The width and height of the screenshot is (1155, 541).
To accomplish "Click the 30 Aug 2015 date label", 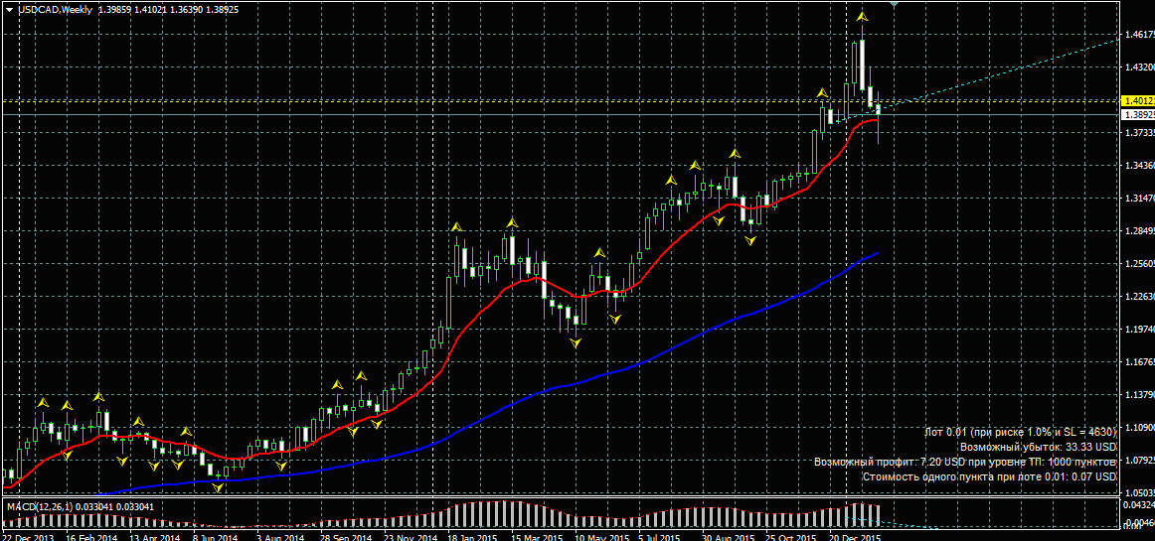I will click(729, 537).
